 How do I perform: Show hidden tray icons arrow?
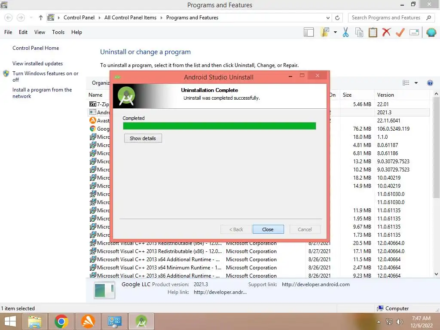click(379, 322)
